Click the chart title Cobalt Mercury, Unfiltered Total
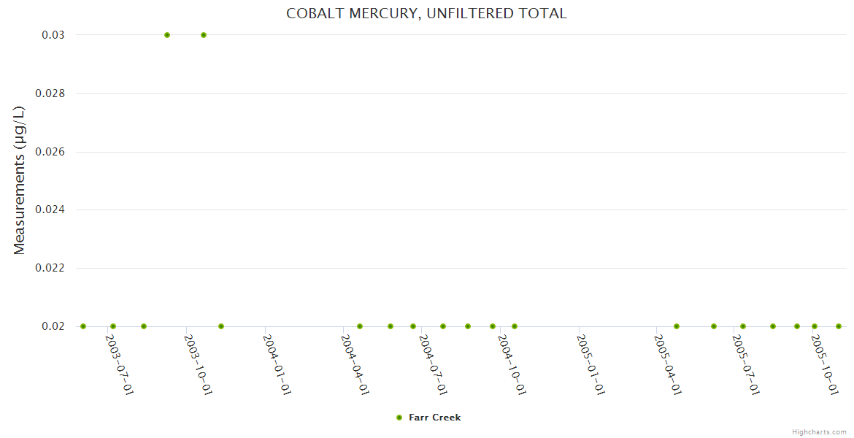Image resolution: width=854 pixels, height=438 pixels. pyautogui.click(x=426, y=13)
